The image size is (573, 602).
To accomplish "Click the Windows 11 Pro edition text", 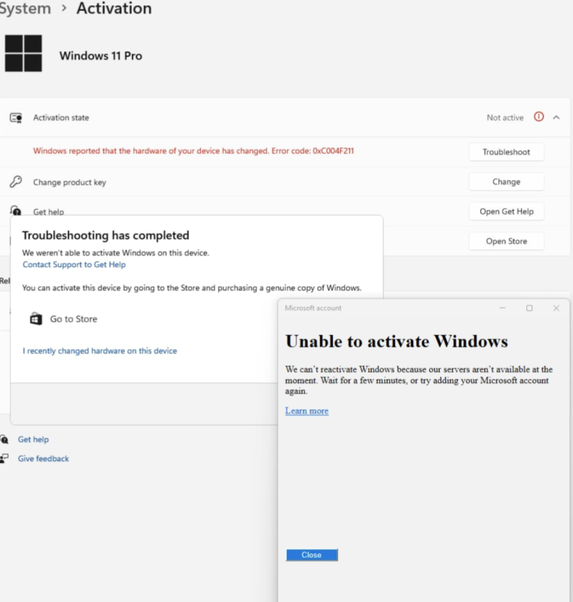I will click(101, 56).
